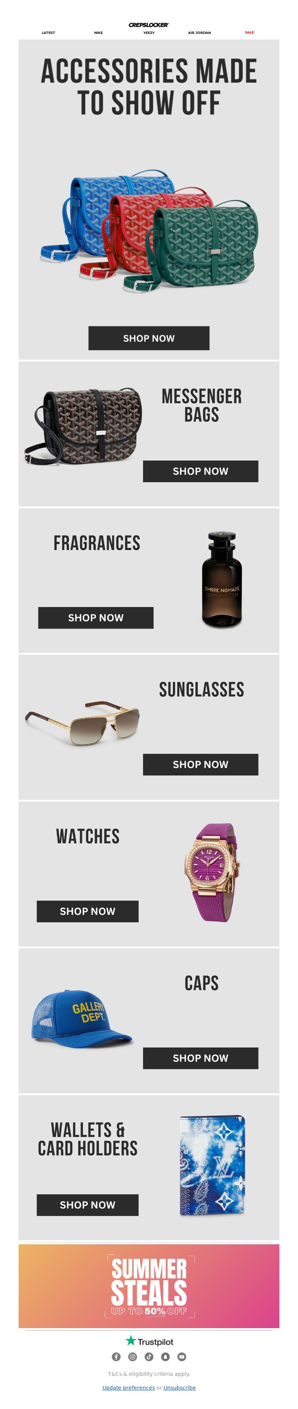Click Shop Now under the hero bags

pos(149,338)
